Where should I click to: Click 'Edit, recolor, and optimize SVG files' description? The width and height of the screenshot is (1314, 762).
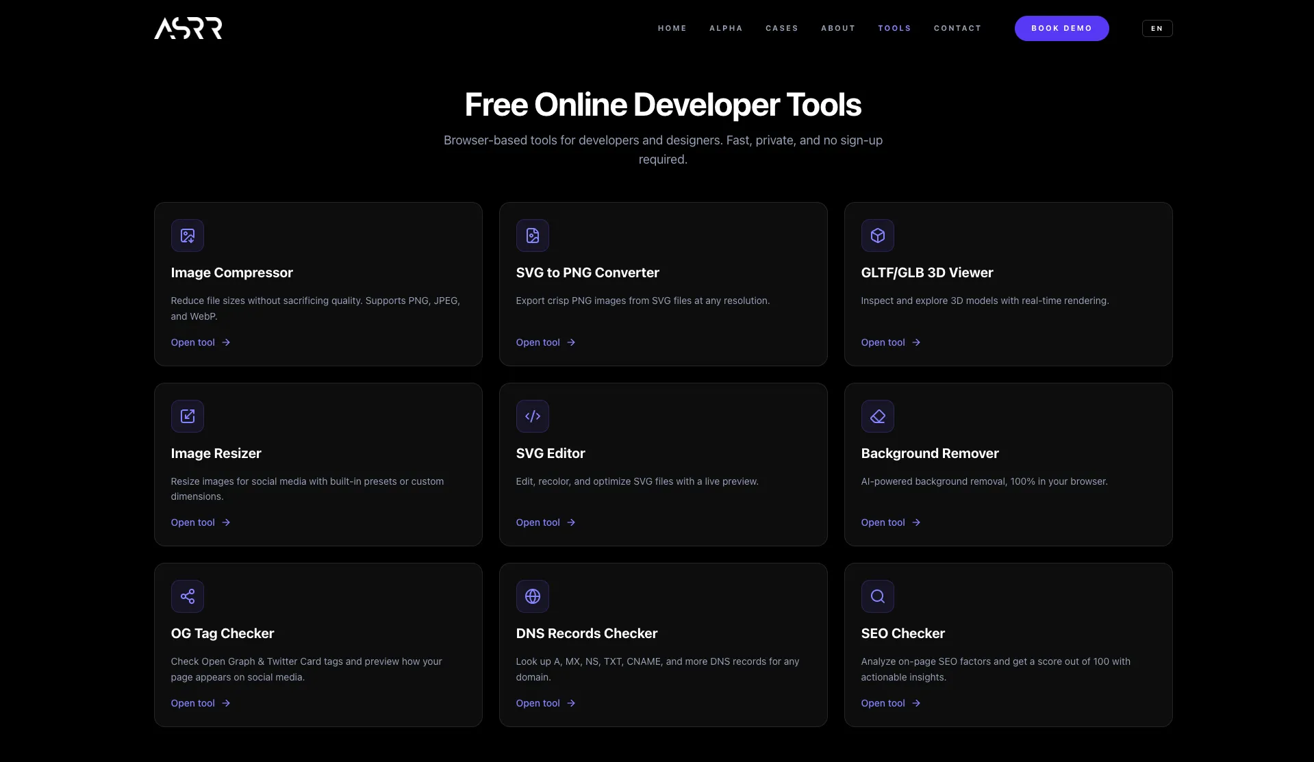pyautogui.click(x=637, y=481)
